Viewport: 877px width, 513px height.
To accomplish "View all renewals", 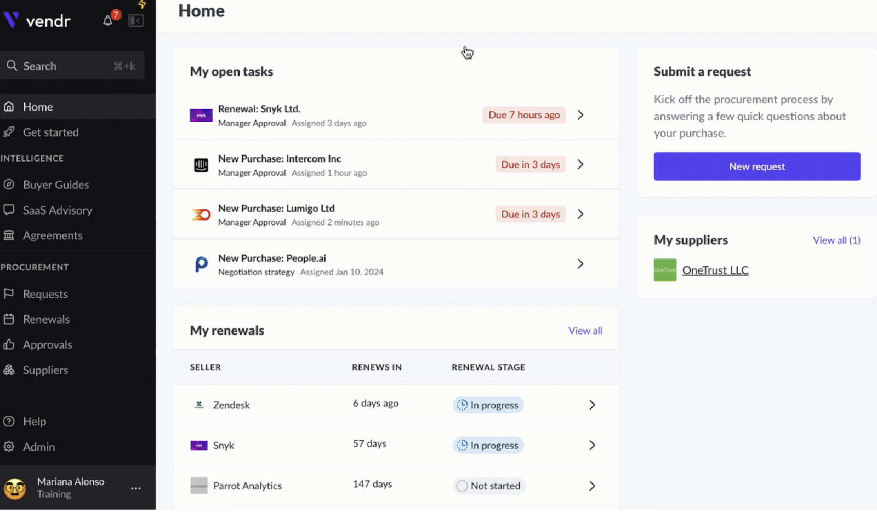I will 585,330.
